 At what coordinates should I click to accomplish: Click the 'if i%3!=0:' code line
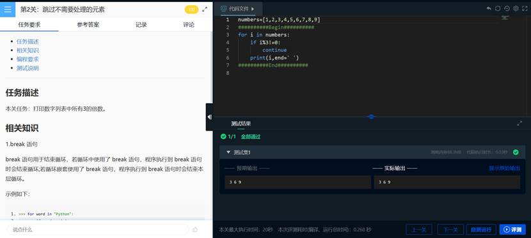[265, 42]
